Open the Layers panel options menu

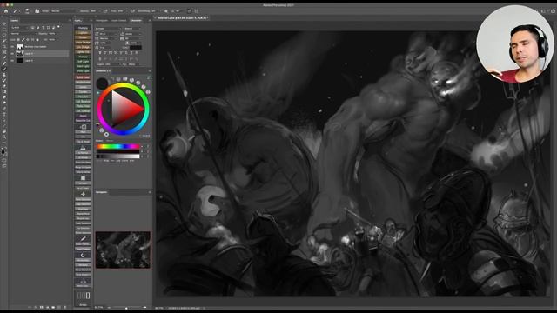[70, 20]
